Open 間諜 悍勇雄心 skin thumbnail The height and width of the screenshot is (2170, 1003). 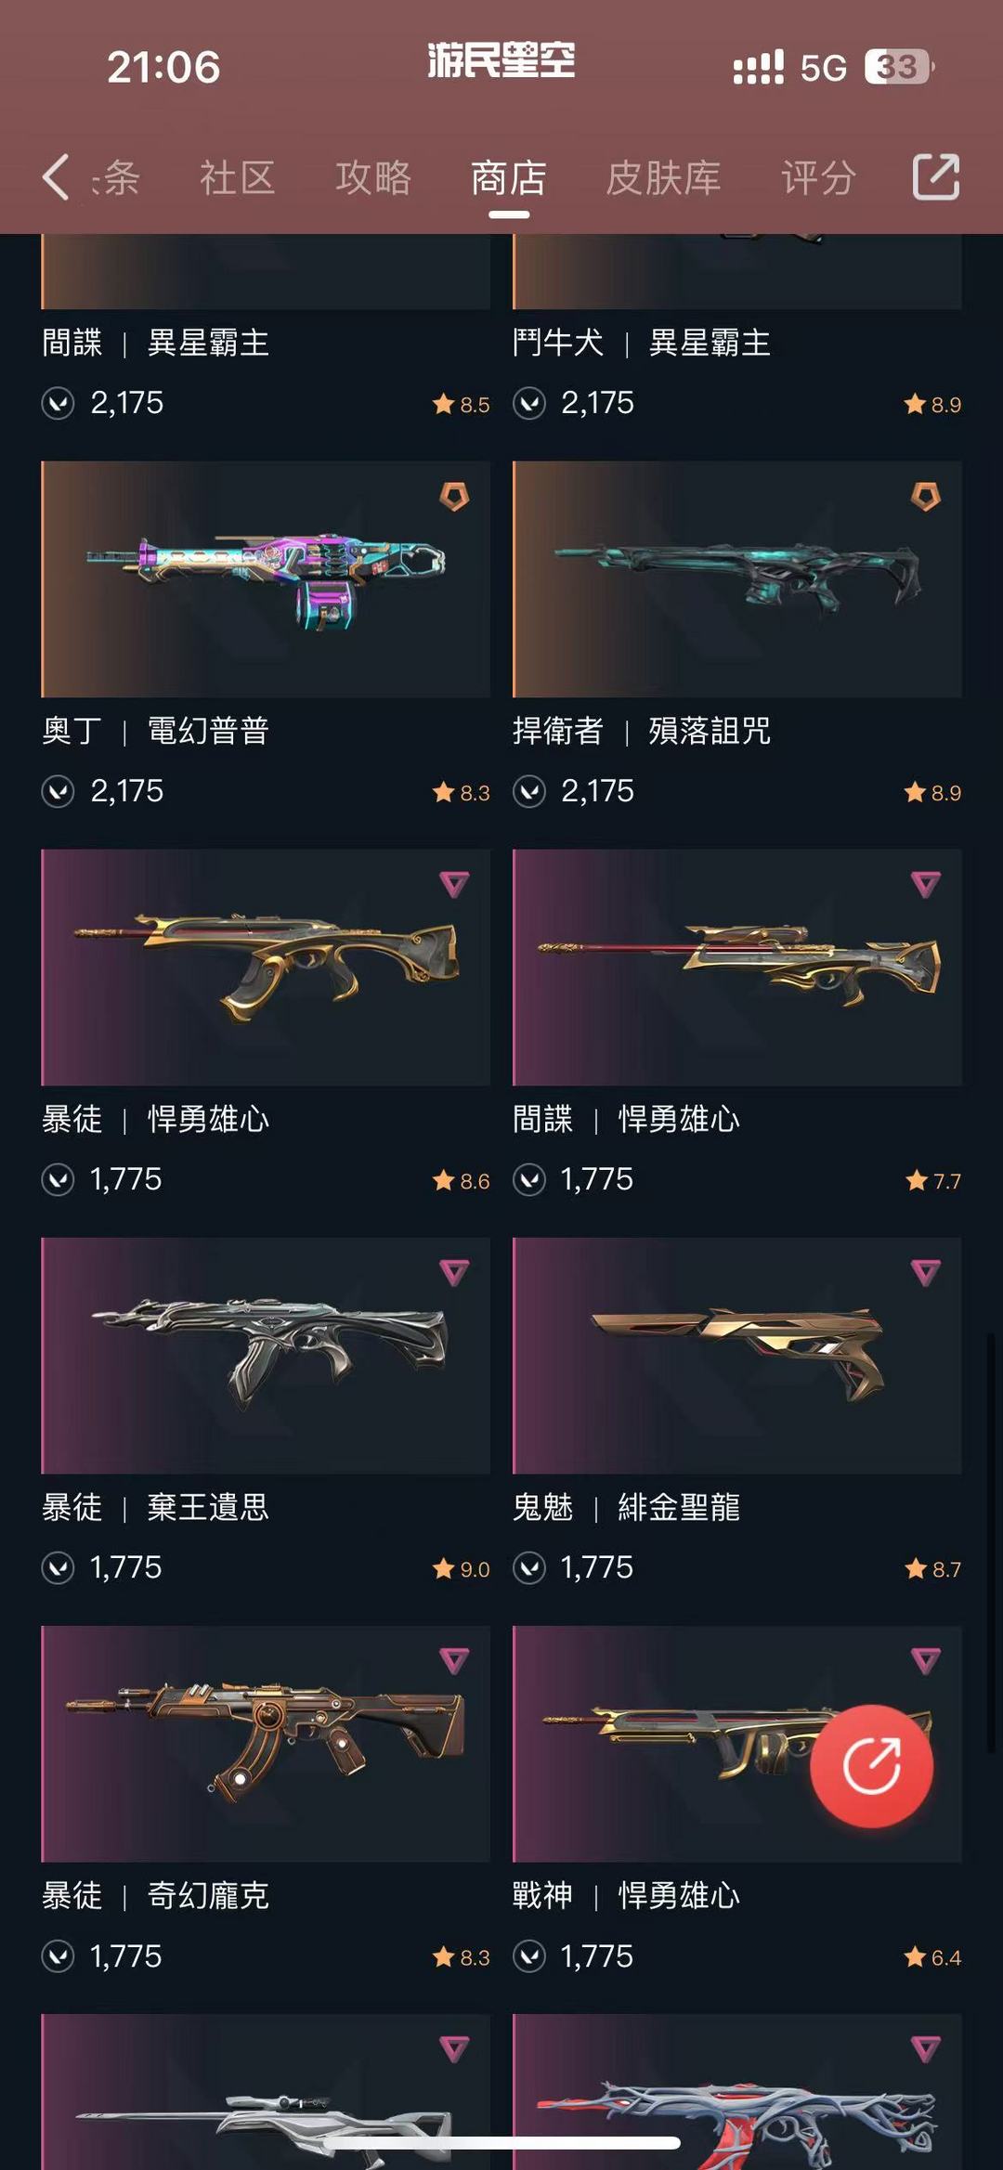[737, 968]
